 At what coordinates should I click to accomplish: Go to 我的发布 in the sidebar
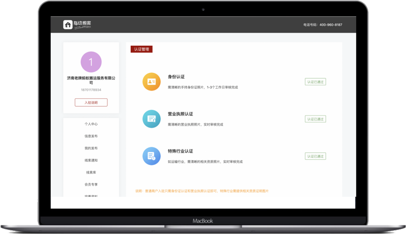click(91, 148)
